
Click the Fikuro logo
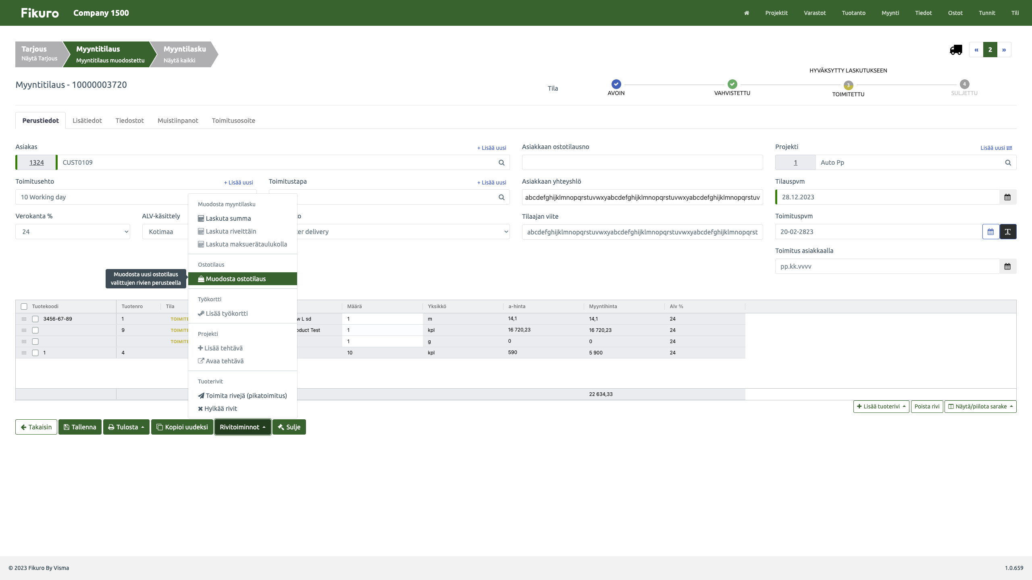tap(40, 13)
